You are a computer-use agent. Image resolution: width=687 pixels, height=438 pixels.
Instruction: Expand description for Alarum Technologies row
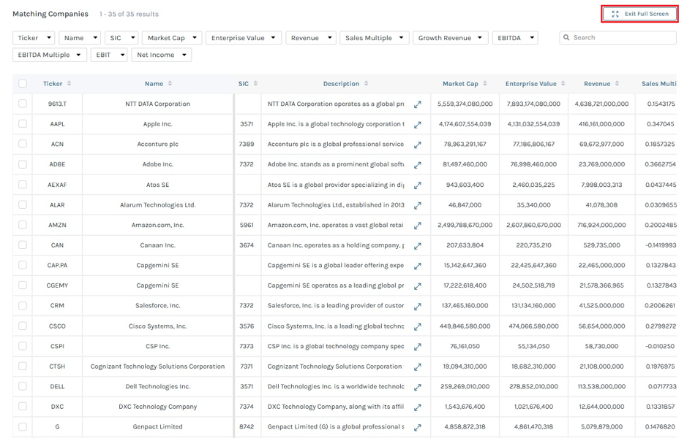point(418,205)
